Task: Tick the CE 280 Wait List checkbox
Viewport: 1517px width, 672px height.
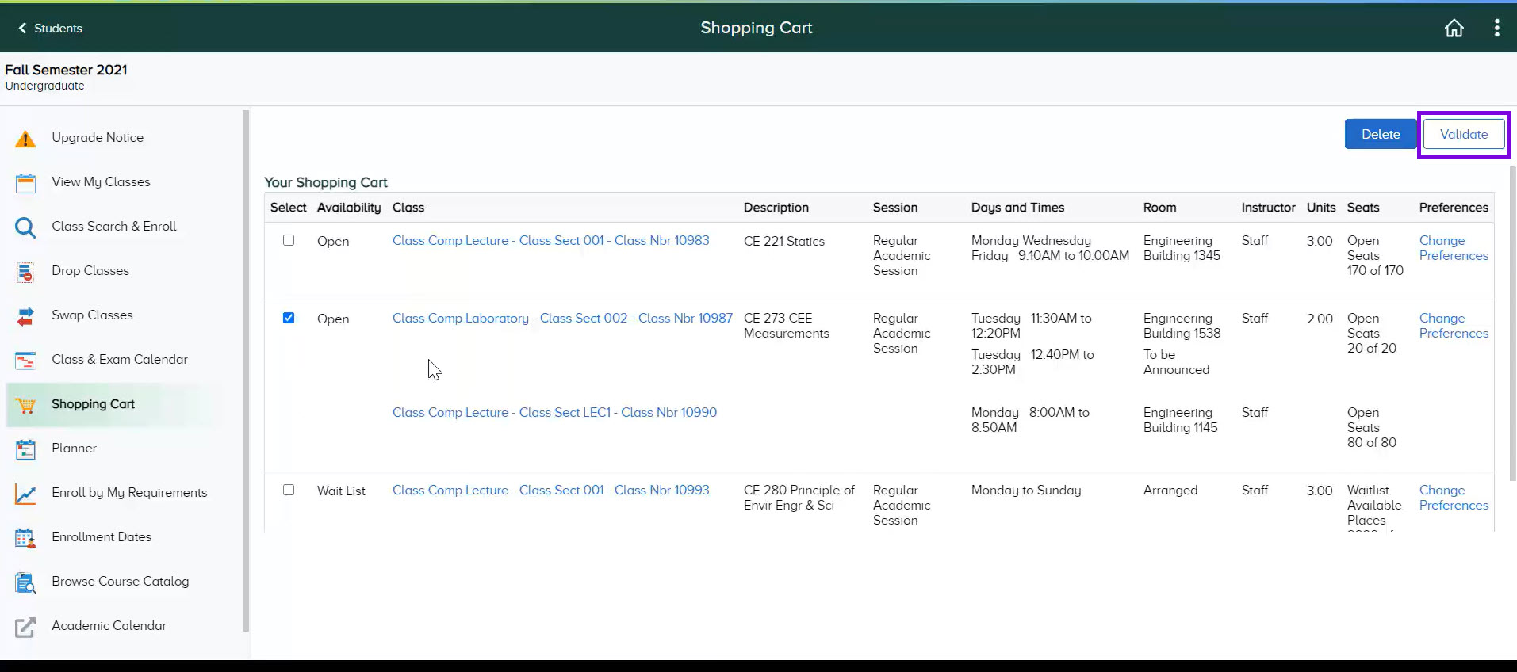Action: 289,490
